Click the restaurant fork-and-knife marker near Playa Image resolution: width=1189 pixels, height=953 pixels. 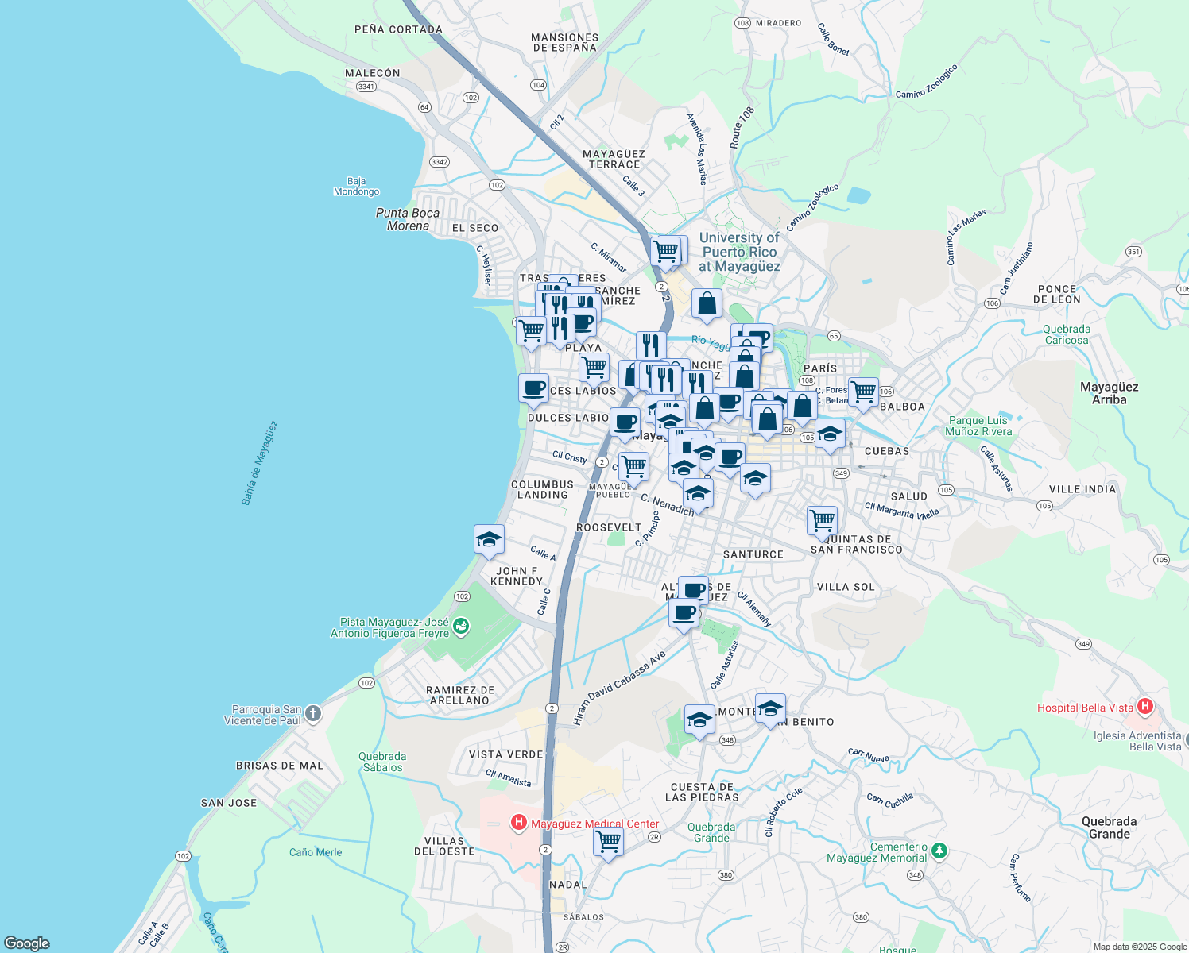[561, 328]
